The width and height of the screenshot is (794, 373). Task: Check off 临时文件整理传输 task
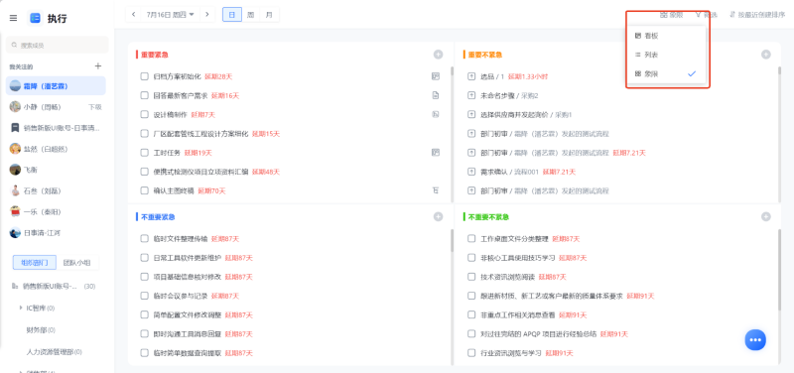tap(144, 238)
